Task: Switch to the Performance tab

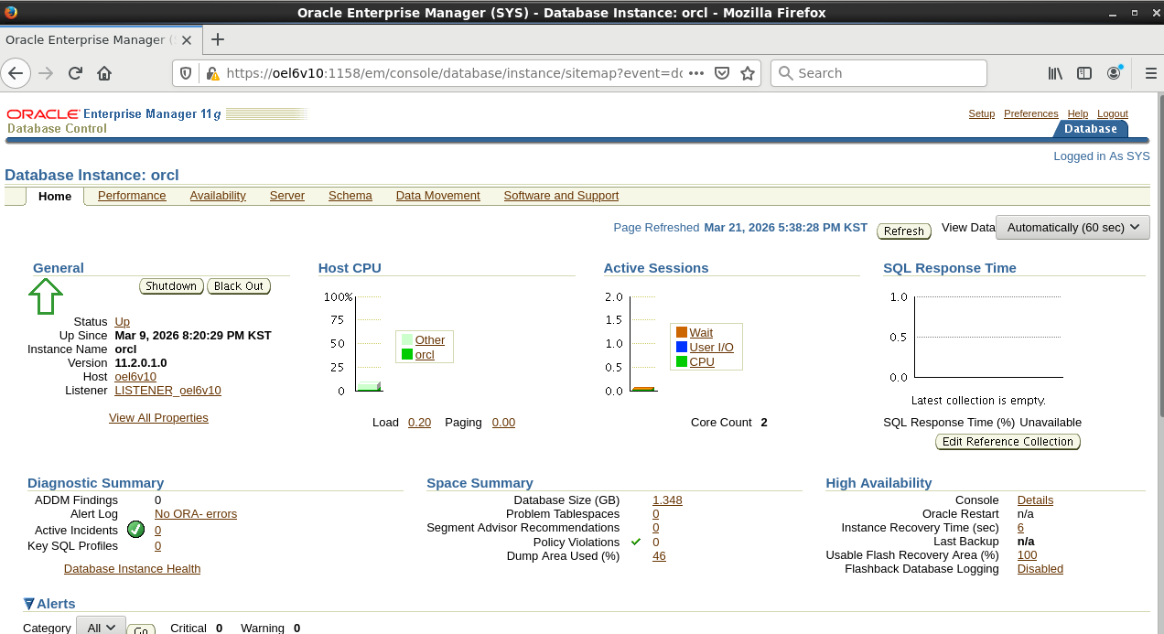Action: (x=132, y=196)
